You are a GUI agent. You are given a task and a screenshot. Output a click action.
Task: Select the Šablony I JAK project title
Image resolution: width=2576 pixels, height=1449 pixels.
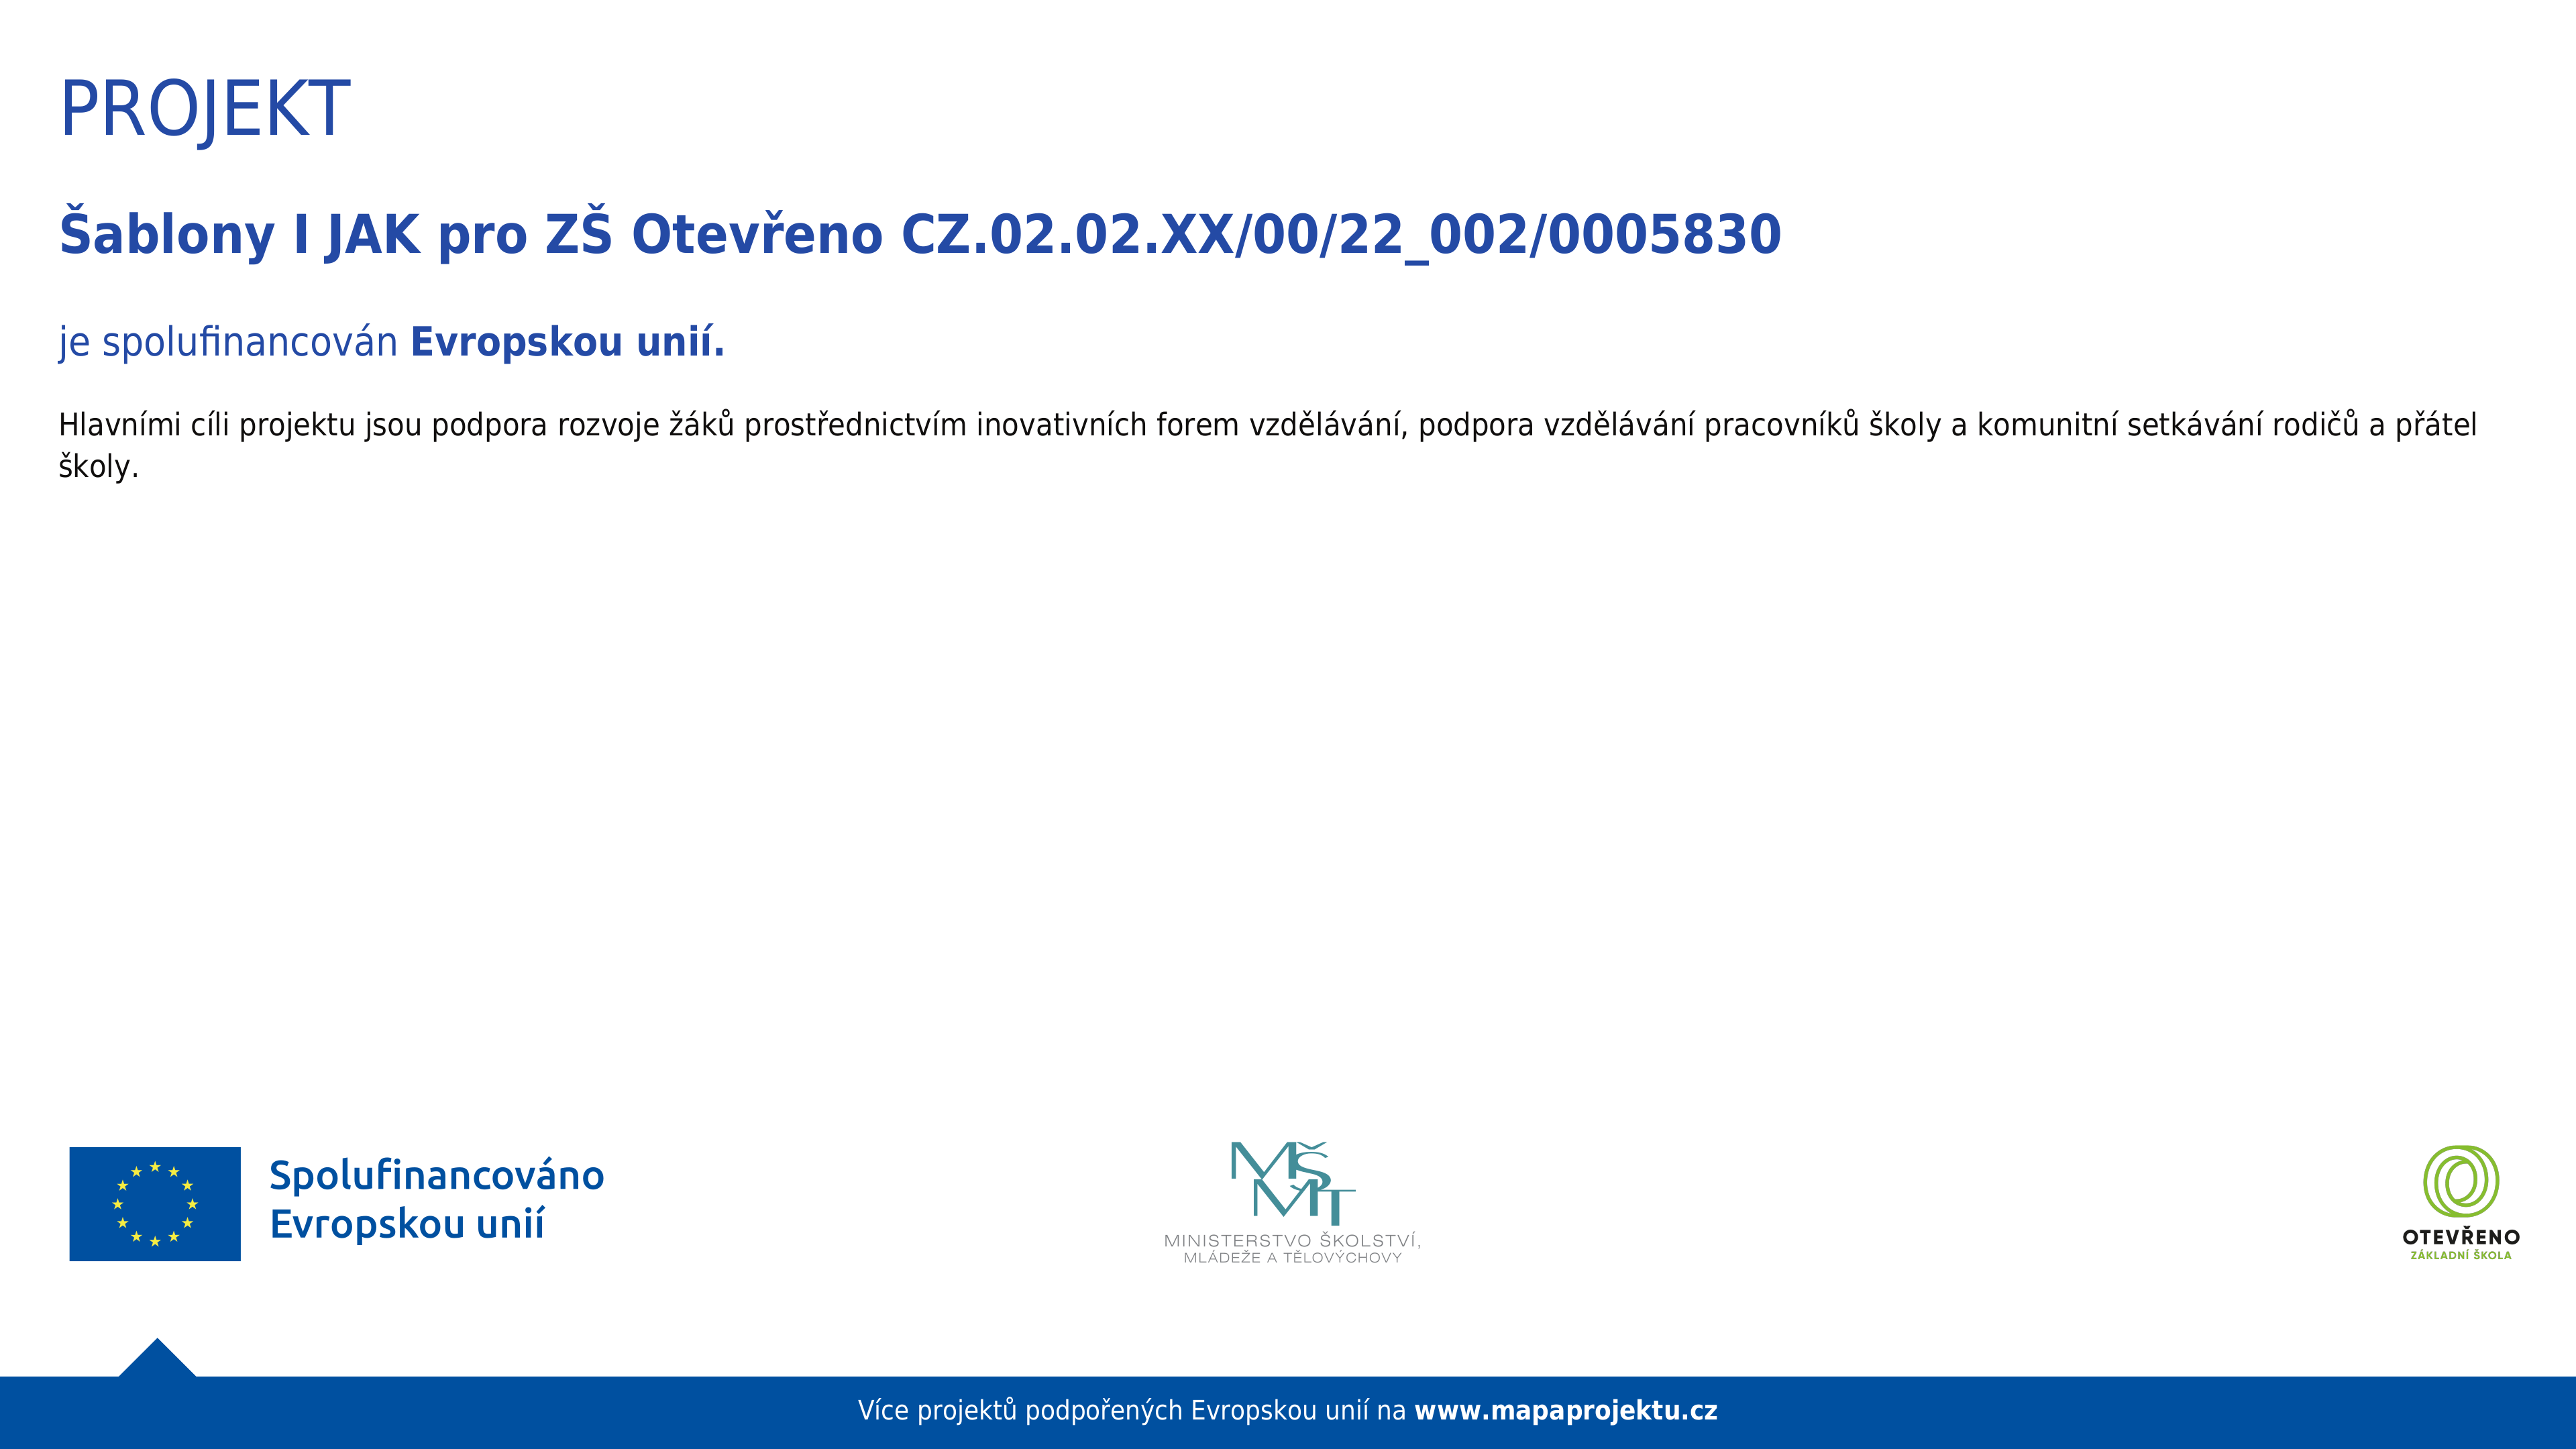coord(920,235)
